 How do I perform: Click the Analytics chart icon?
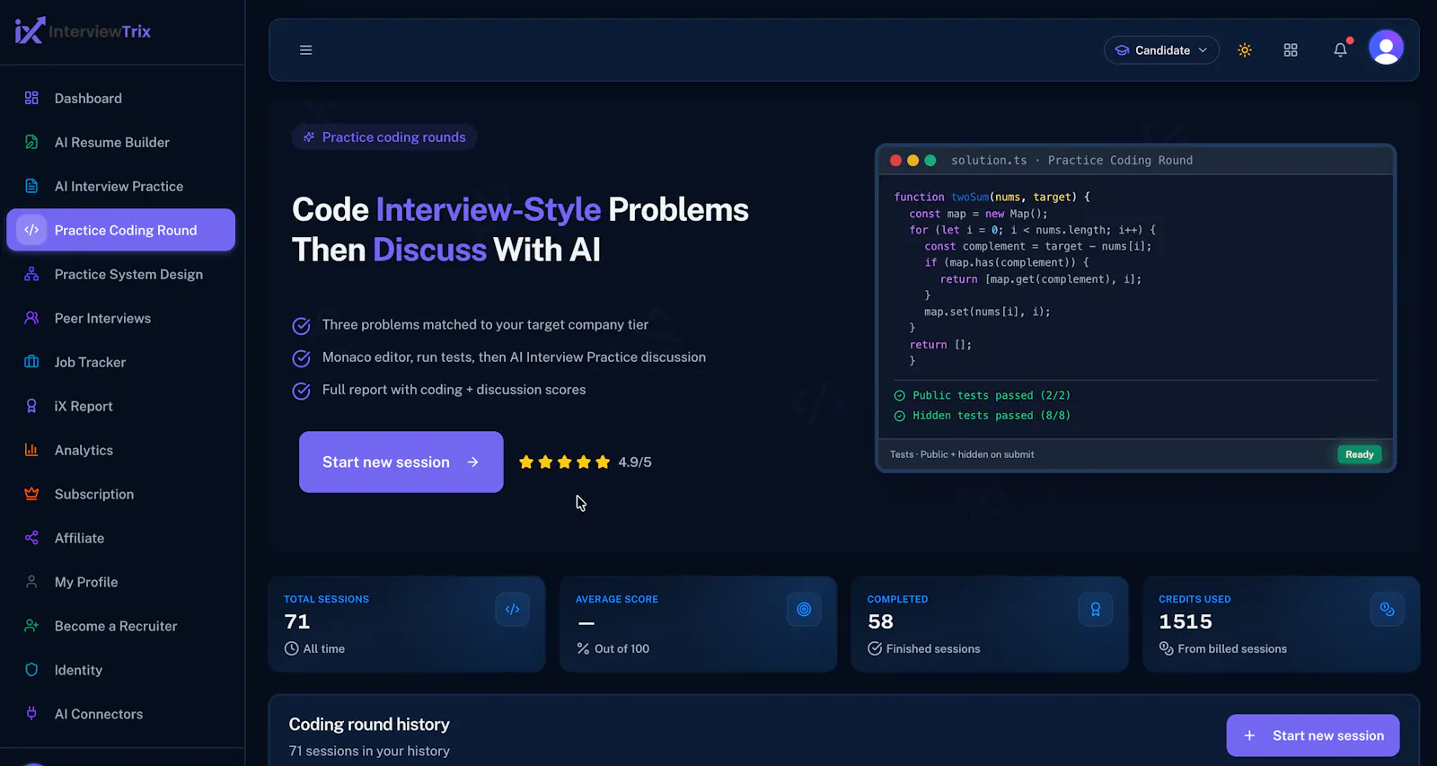click(x=31, y=450)
